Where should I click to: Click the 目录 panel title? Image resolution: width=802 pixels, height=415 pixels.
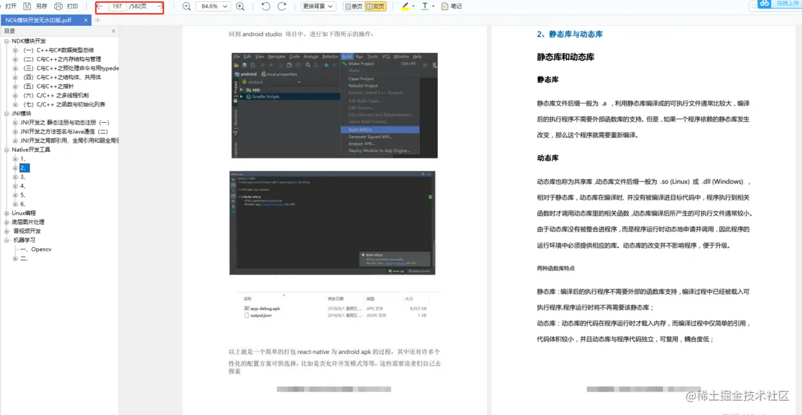(10, 31)
